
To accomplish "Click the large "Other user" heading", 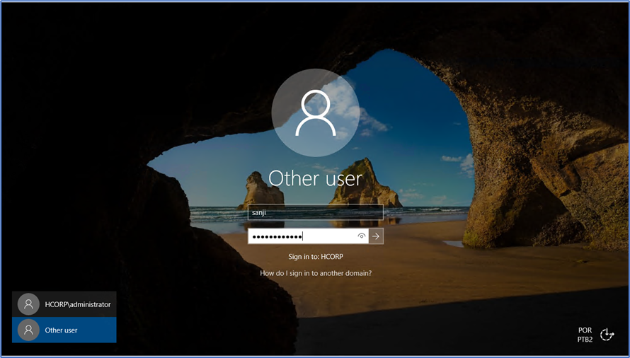I will click(316, 178).
